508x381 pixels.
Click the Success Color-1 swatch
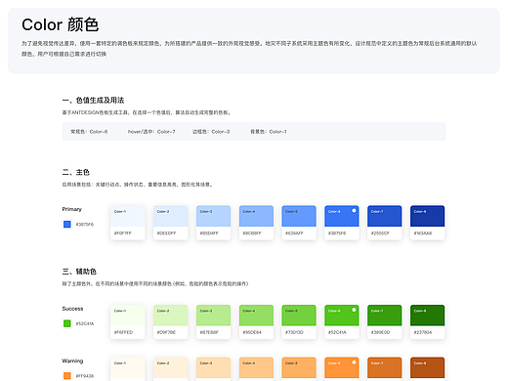128,322
